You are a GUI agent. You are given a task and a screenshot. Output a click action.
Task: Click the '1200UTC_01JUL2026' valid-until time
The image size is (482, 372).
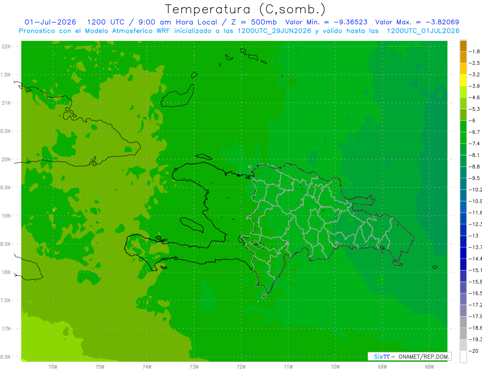(423, 31)
